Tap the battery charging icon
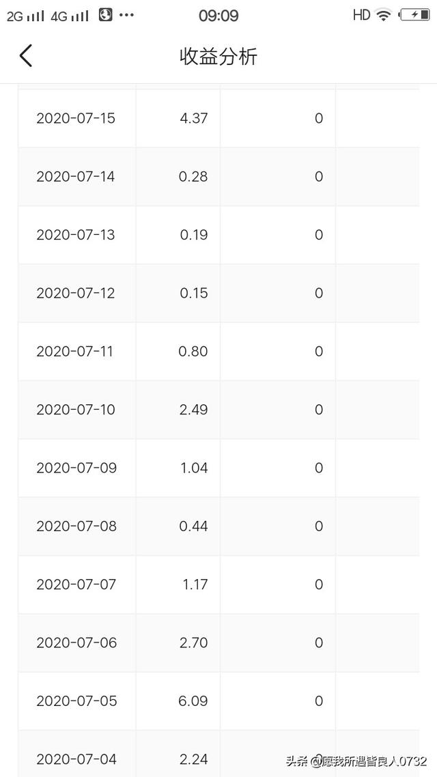 [414, 15]
